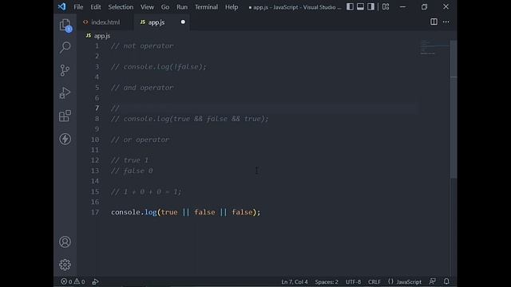Open the Help menu
This screenshot has height=287, width=511.
232,7
